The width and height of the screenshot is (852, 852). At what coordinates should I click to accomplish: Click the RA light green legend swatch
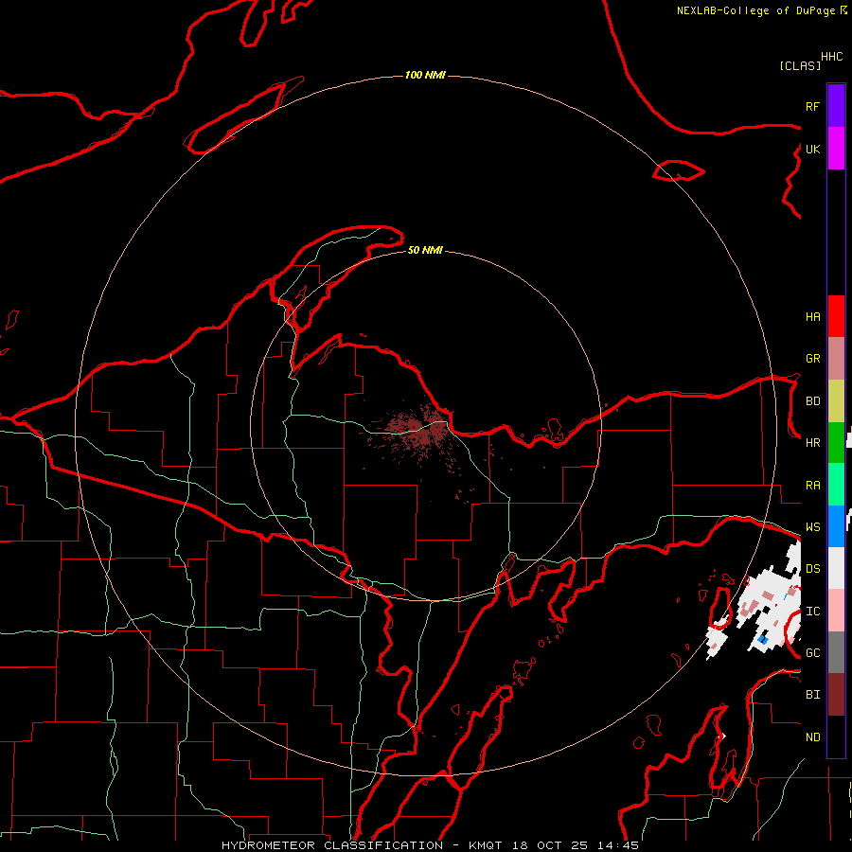tap(836, 485)
